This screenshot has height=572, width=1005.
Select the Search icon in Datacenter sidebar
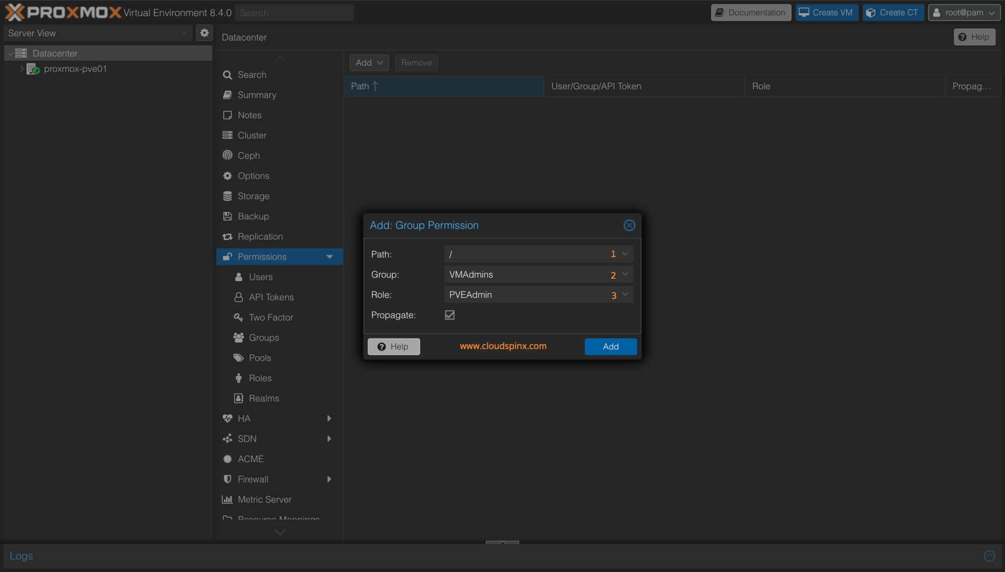click(227, 75)
